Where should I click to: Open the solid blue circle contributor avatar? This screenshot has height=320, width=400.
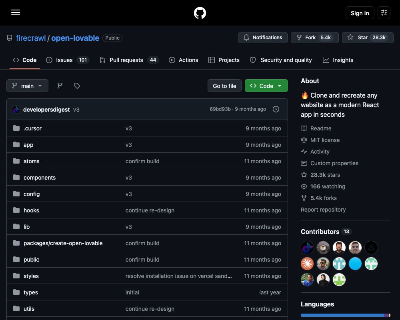(355, 264)
